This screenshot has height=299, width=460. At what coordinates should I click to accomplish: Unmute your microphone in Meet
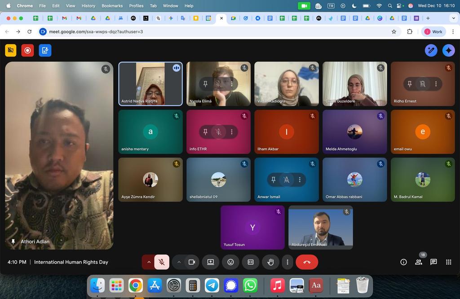point(162,262)
